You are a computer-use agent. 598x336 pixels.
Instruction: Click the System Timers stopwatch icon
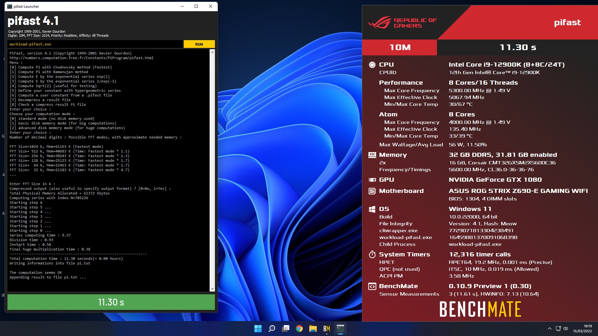point(372,254)
